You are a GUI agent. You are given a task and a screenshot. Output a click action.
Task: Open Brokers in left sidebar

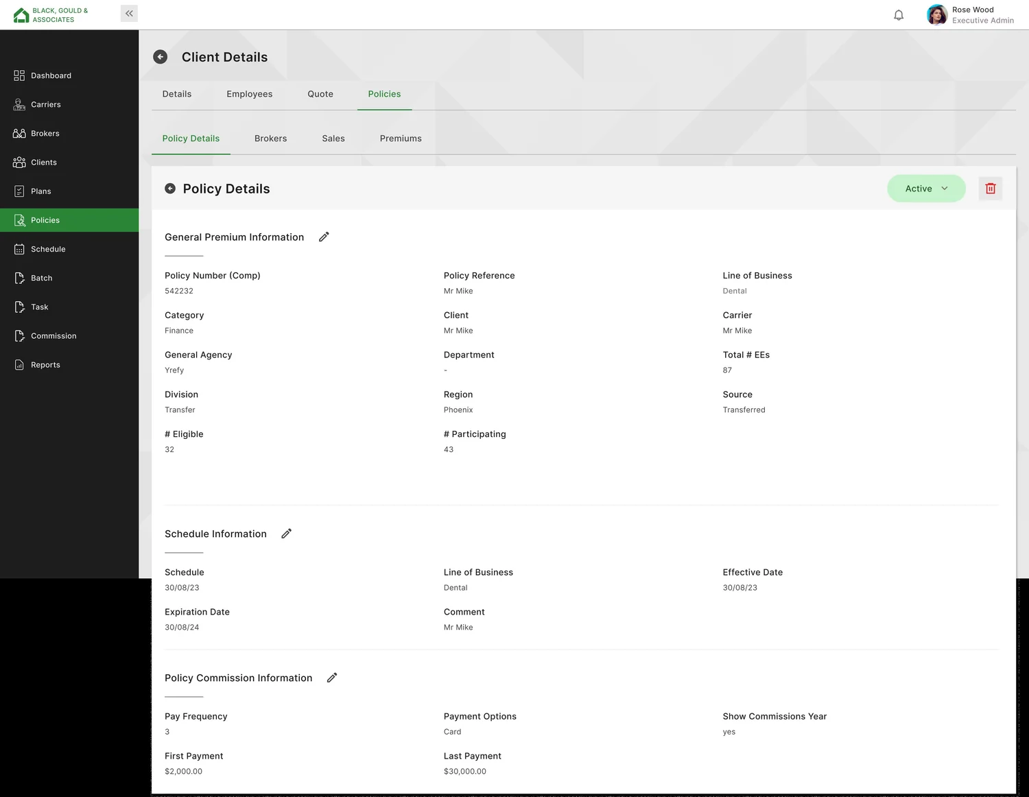pos(69,133)
